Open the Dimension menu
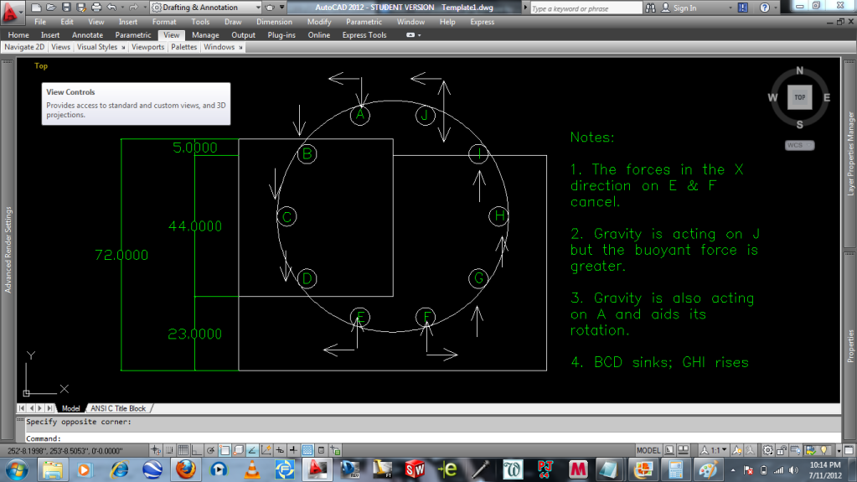 (x=274, y=22)
